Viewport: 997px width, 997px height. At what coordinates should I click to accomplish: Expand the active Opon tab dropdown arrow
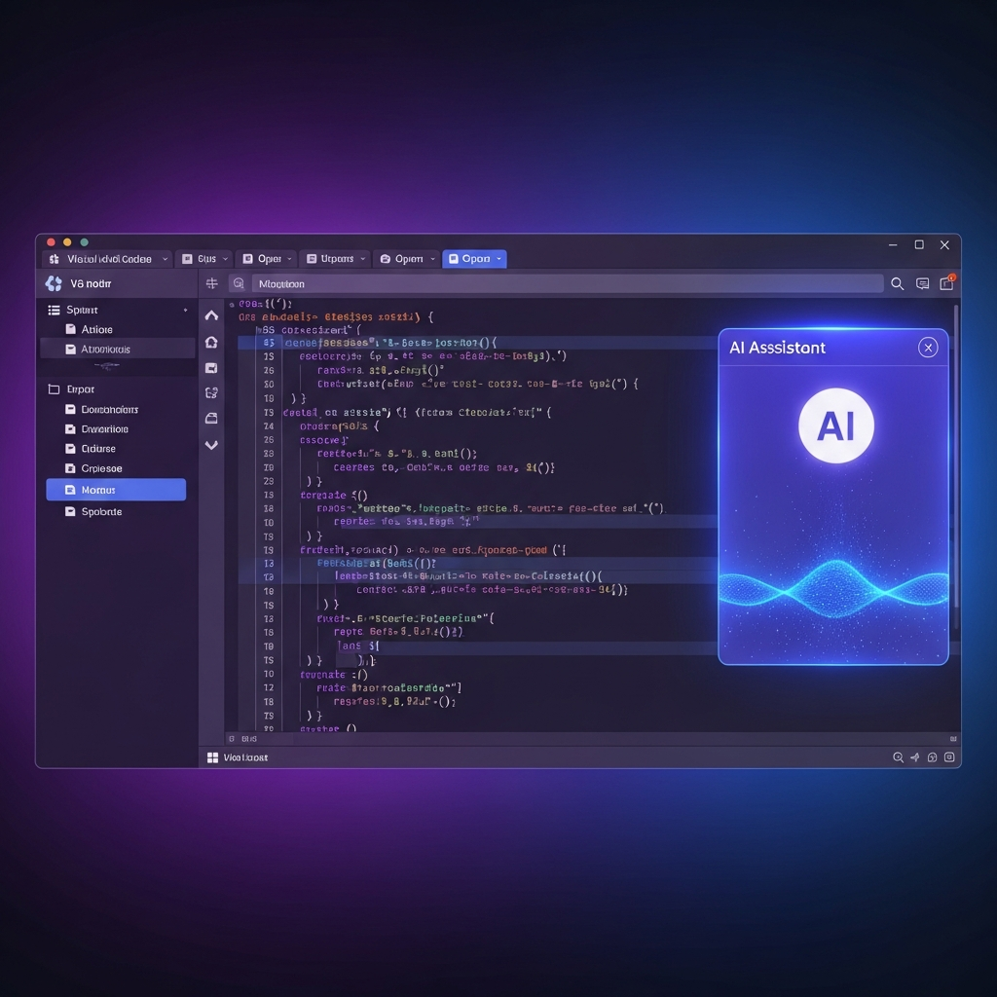click(499, 259)
